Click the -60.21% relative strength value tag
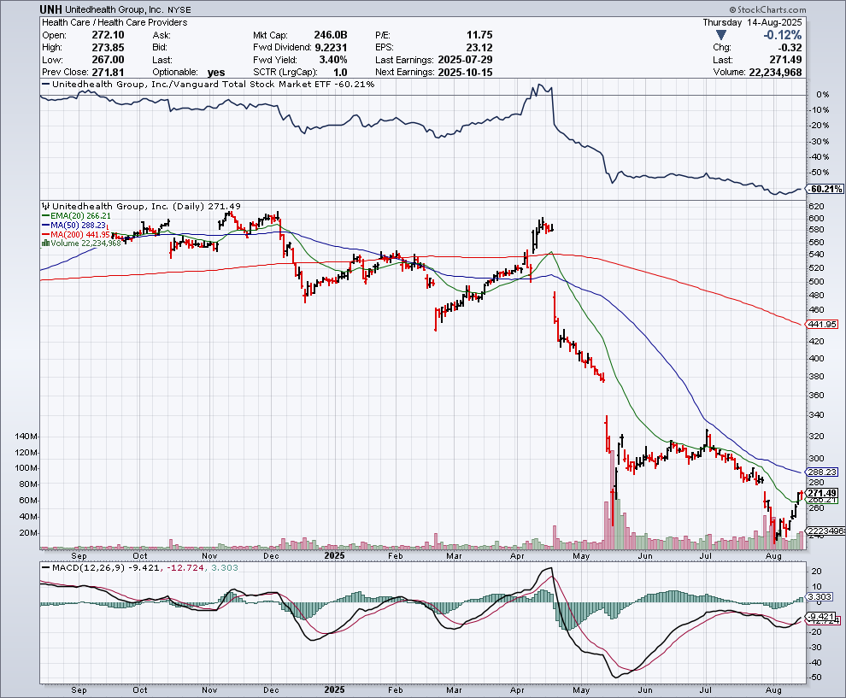The image size is (846, 698). tap(825, 189)
